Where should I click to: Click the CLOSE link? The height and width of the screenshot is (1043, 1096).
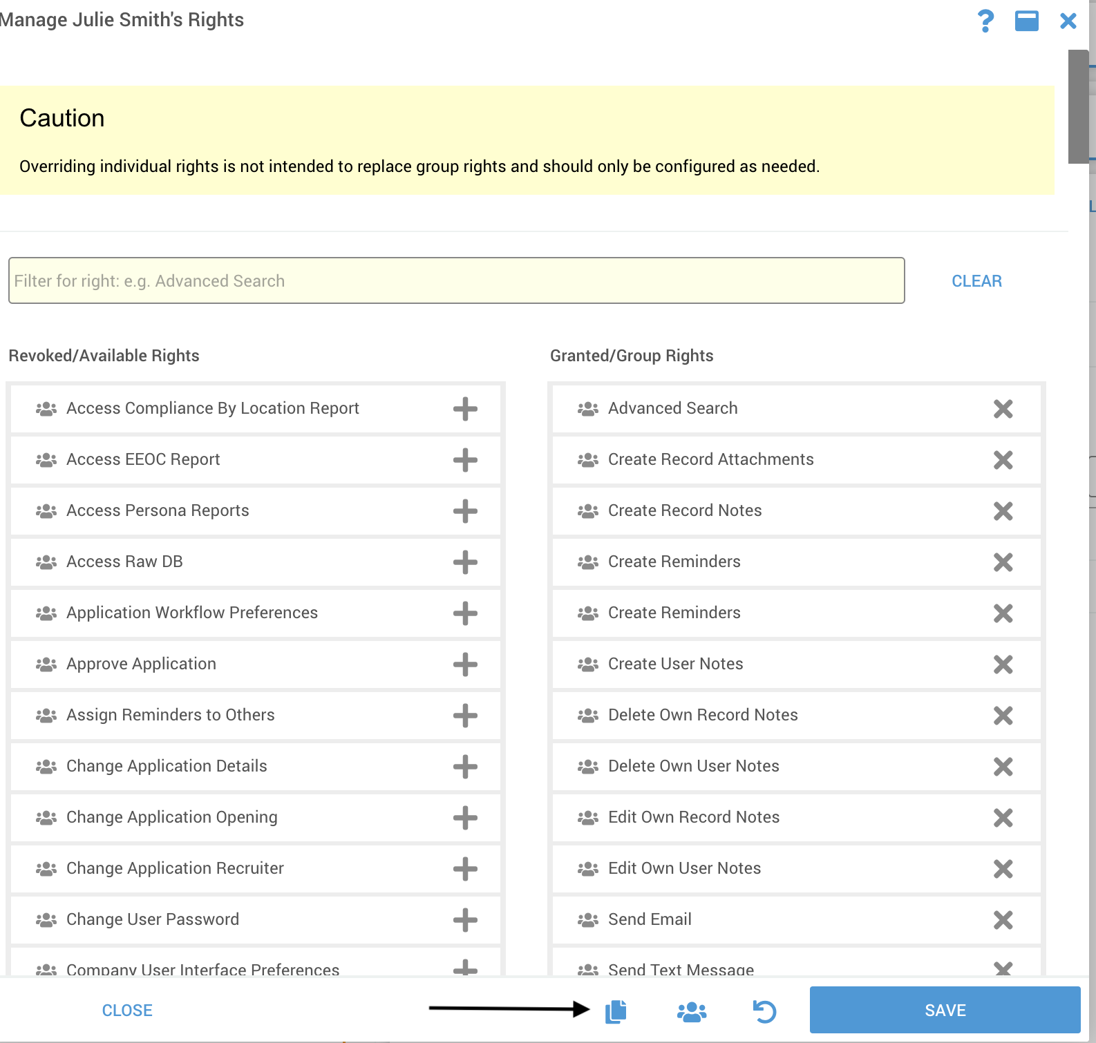click(127, 1011)
